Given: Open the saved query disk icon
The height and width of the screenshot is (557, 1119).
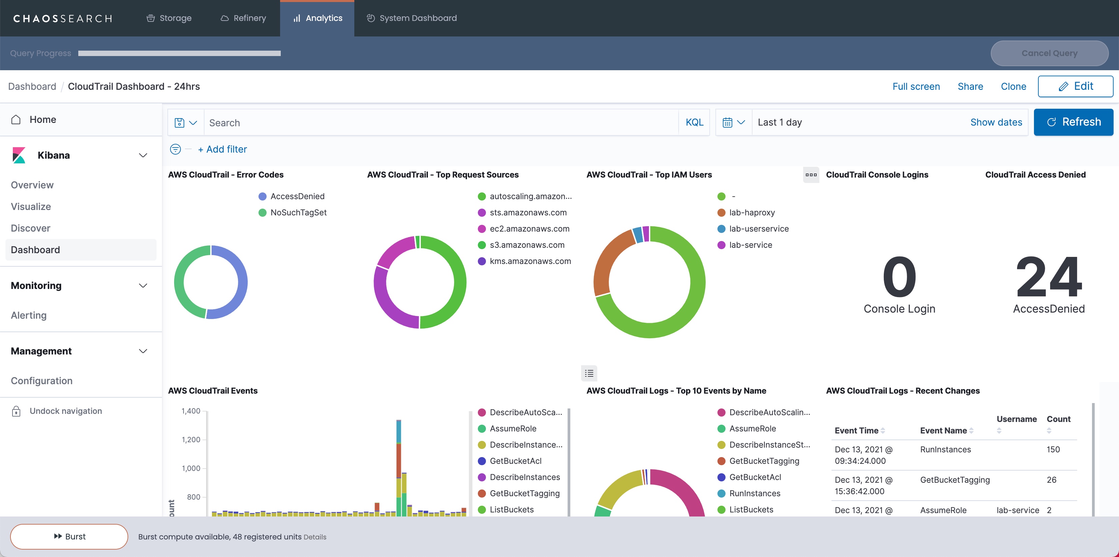Looking at the screenshot, I should click(180, 123).
